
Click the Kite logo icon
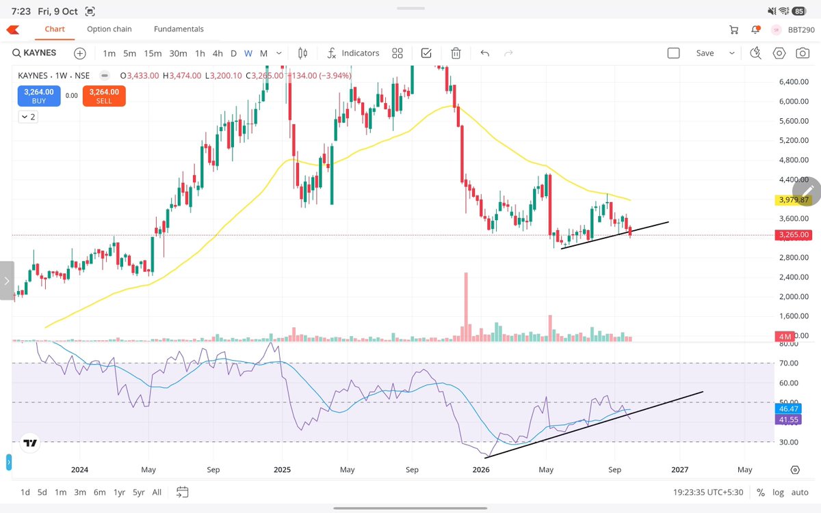(x=12, y=29)
